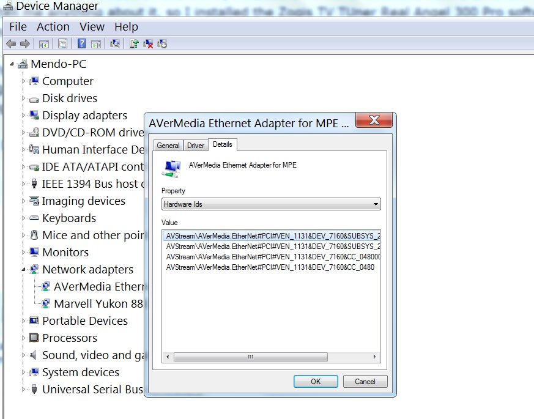
Task: Click the Cancel button in the dialog
Action: point(365,381)
